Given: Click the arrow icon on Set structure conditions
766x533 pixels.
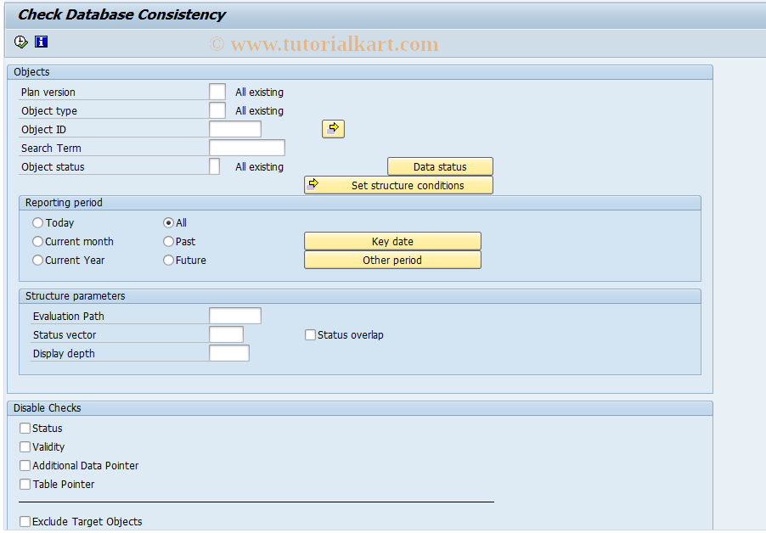Looking at the screenshot, I should [313, 184].
